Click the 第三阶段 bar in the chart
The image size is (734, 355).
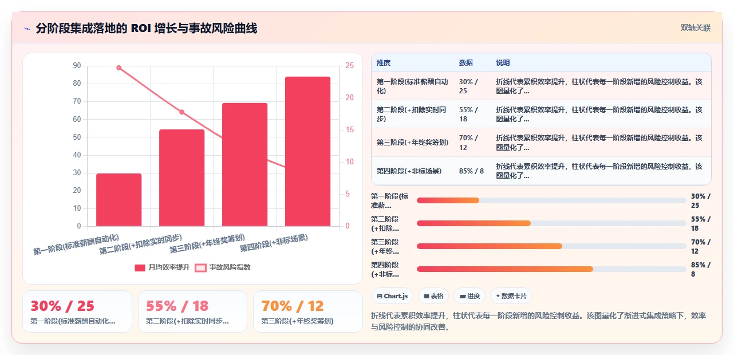coord(244,164)
